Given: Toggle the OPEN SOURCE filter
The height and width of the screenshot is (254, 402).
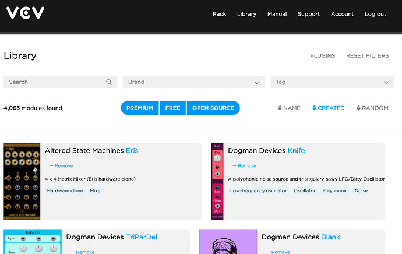Looking at the screenshot, I should 213,108.
